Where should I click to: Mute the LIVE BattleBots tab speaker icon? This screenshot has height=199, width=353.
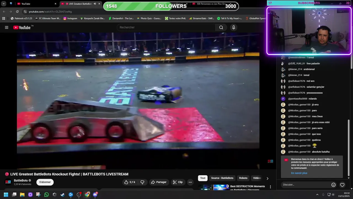(x=95, y=4)
